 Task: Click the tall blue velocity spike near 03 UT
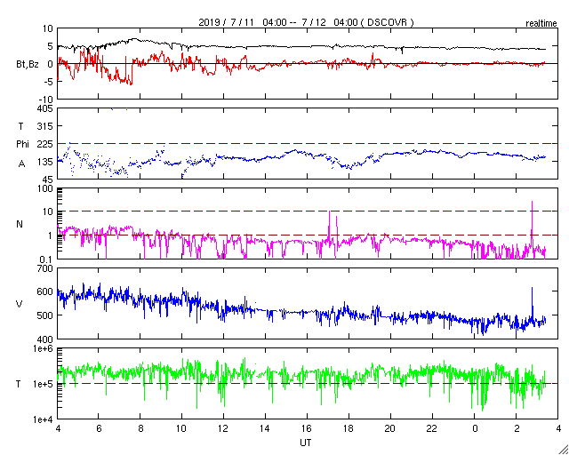[532, 305]
